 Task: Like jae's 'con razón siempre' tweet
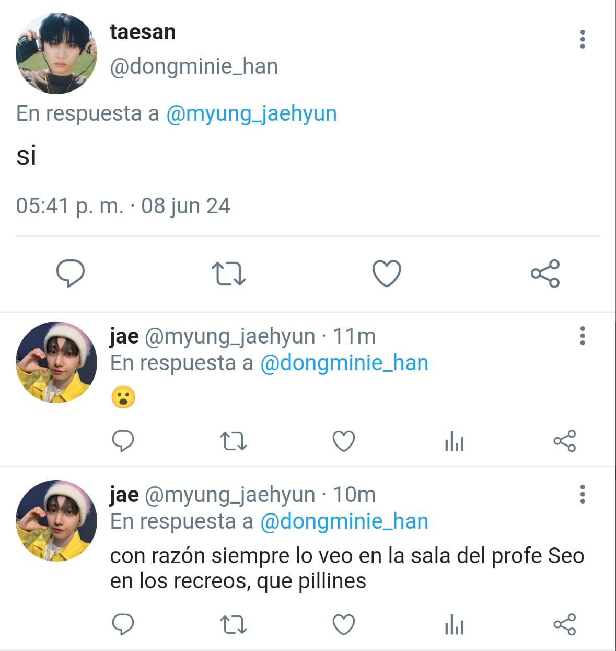coord(344,625)
